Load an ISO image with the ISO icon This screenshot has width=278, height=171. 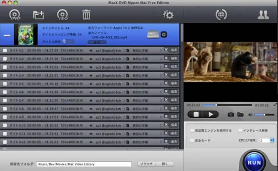click(62, 15)
